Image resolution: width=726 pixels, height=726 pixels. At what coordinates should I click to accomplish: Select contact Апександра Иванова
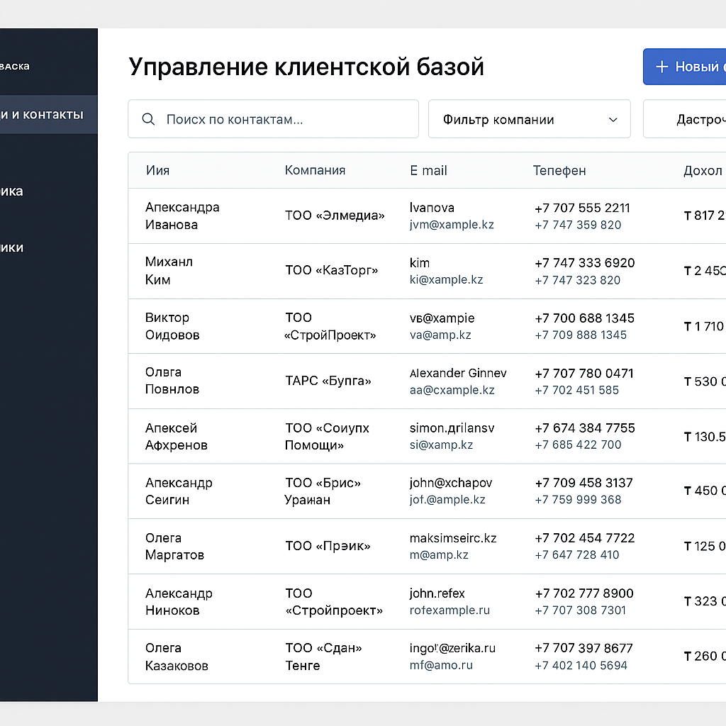point(182,216)
